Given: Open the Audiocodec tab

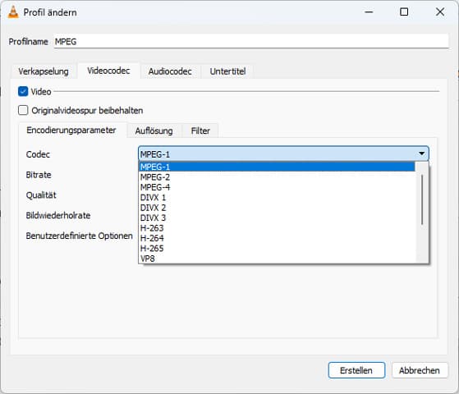Looking at the screenshot, I should click(170, 71).
